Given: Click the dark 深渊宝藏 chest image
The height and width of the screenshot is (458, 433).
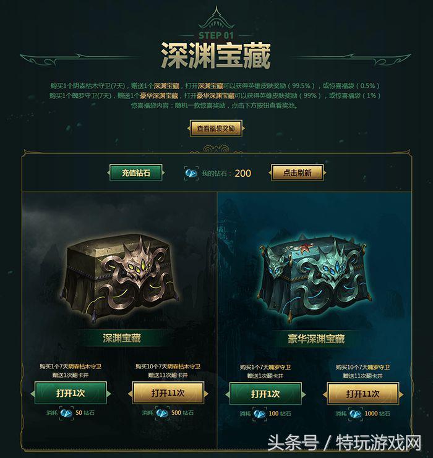Looking at the screenshot, I should tap(121, 278).
